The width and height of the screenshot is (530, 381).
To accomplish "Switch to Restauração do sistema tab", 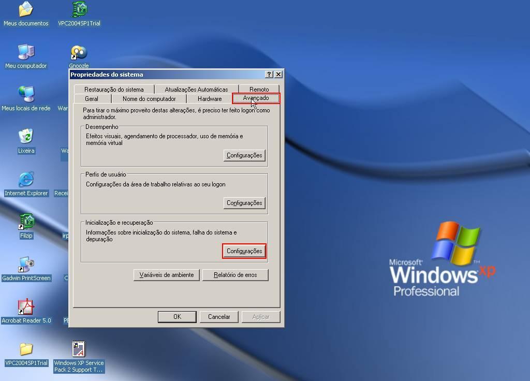I will pos(114,89).
